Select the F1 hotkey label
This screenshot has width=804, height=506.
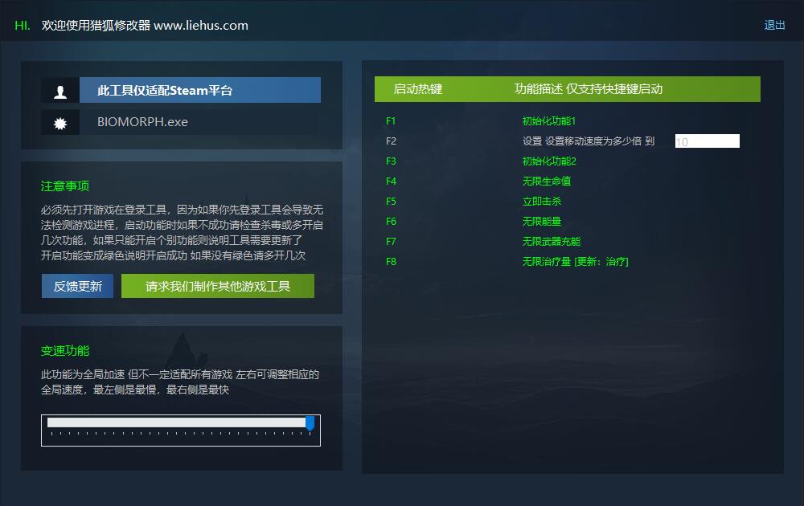(391, 120)
